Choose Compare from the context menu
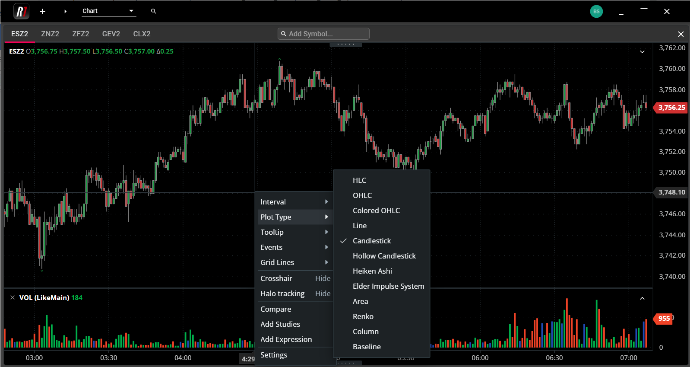Image resolution: width=690 pixels, height=367 pixels. tap(295, 309)
